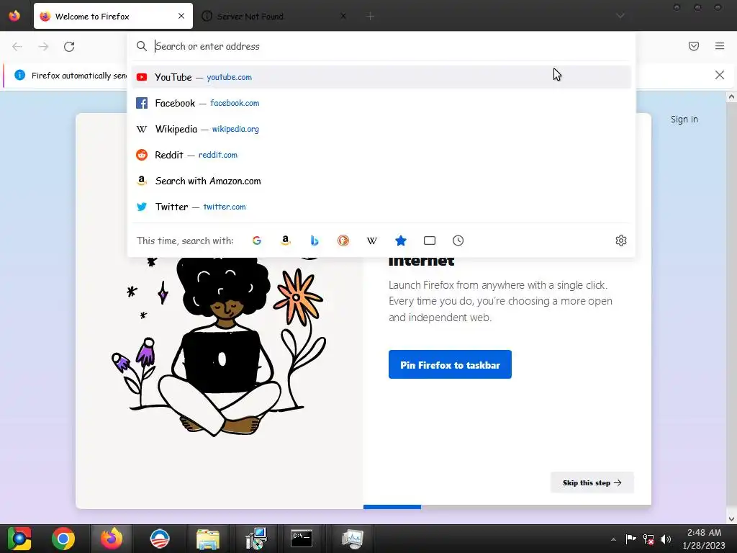Open Google Chrome from taskbar
The width and height of the screenshot is (737, 553).
point(63,539)
